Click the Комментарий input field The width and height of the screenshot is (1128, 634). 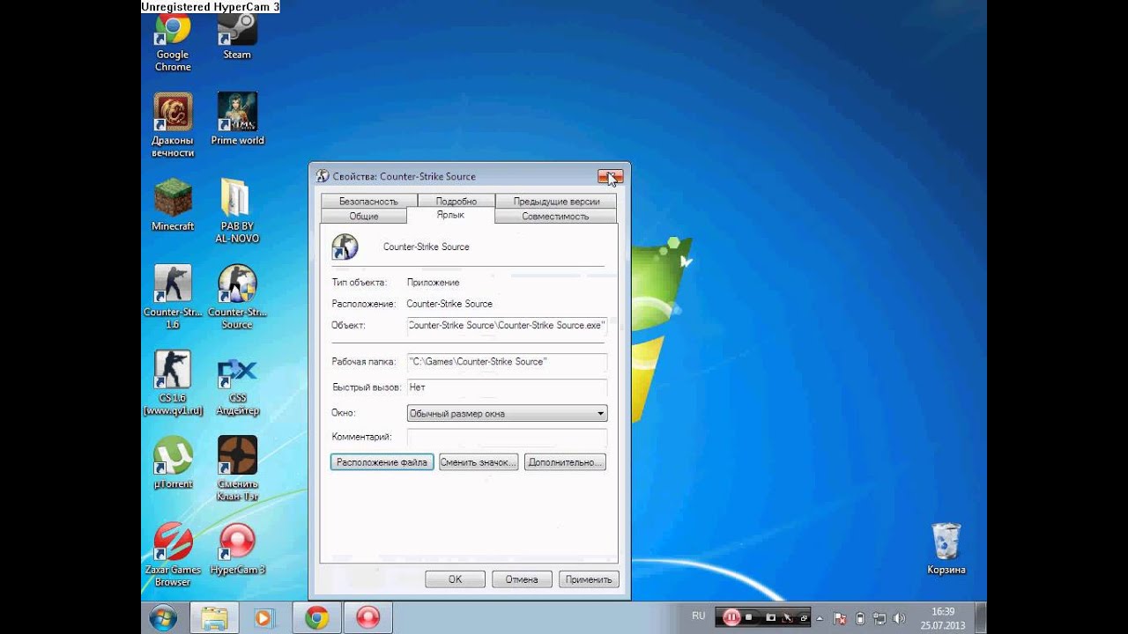pos(507,438)
